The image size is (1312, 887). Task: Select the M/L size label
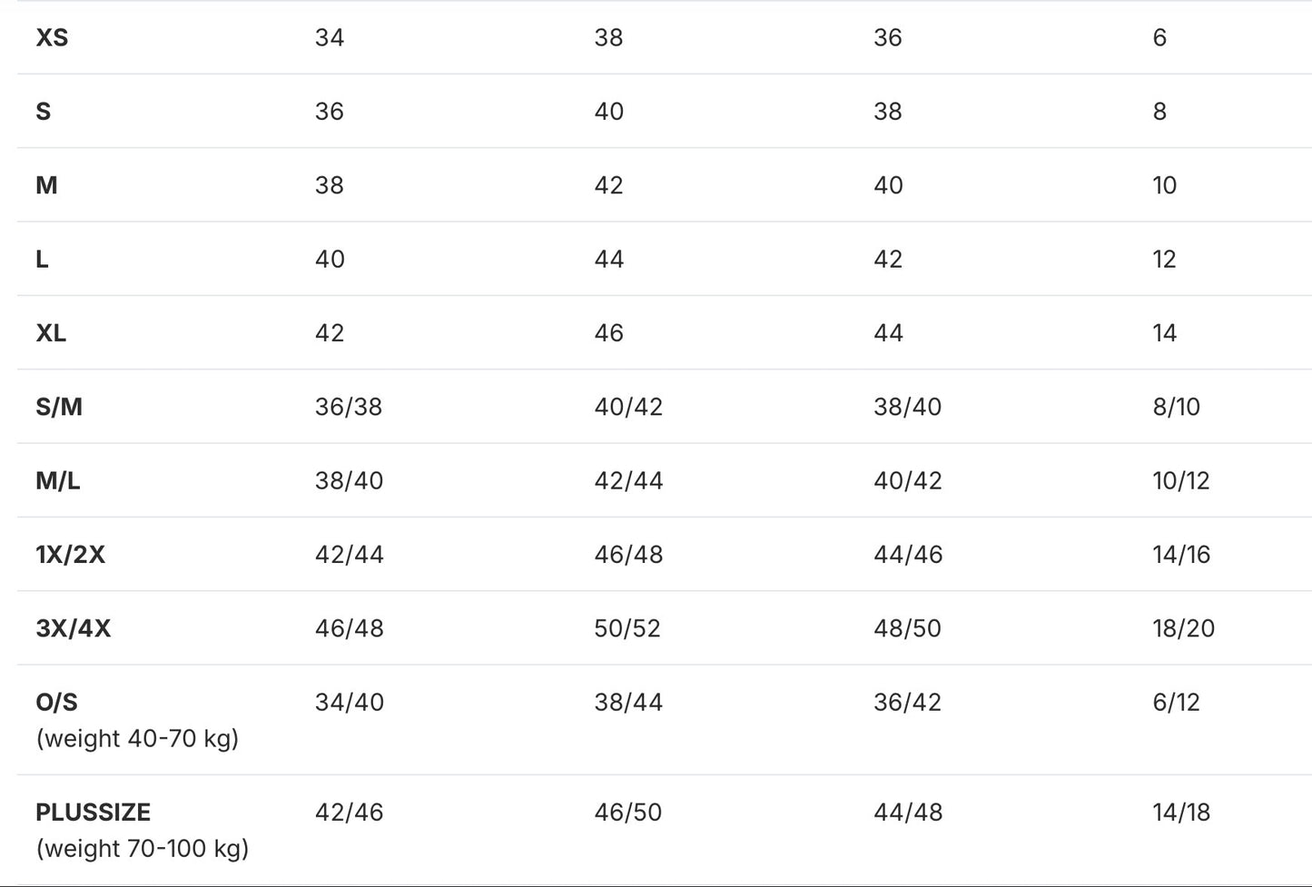(x=58, y=480)
